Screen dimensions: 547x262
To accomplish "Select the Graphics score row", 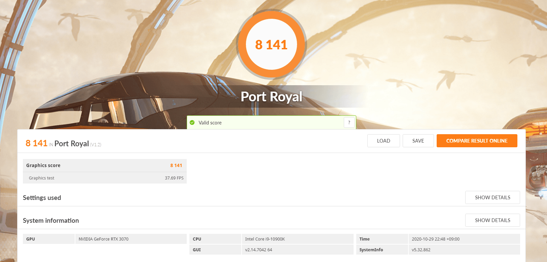I will point(105,165).
